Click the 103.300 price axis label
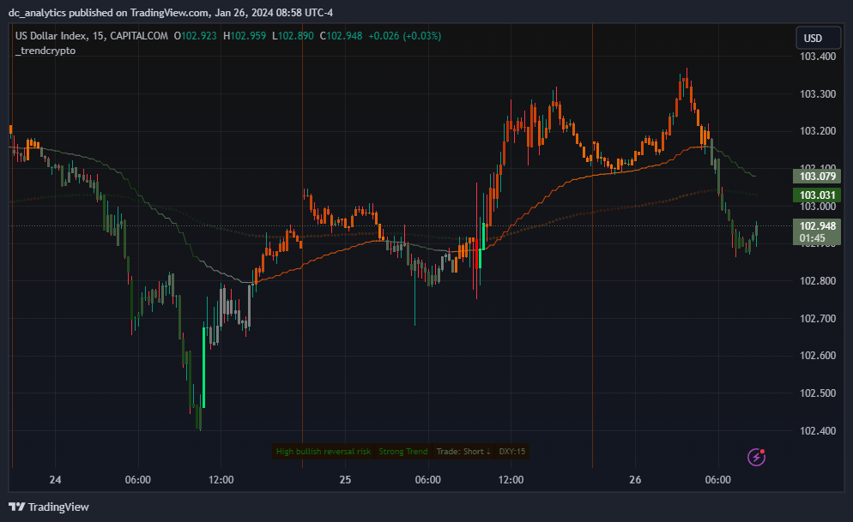The image size is (853, 522). tap(818, 94)
